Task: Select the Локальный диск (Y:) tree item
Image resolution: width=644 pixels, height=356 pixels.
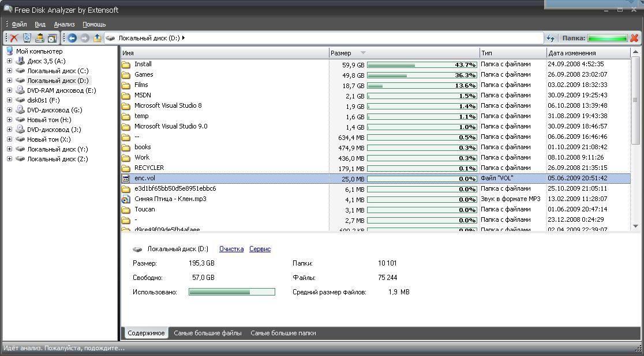Action: [58, 149]
